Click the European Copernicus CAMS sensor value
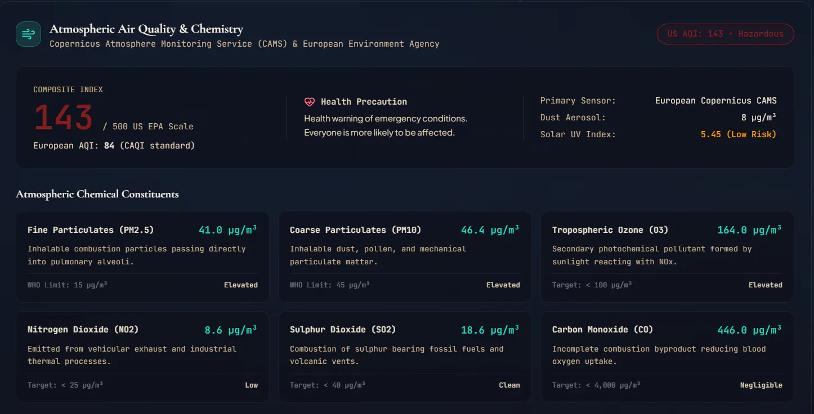The image size is (814, 414). [716, 101]
